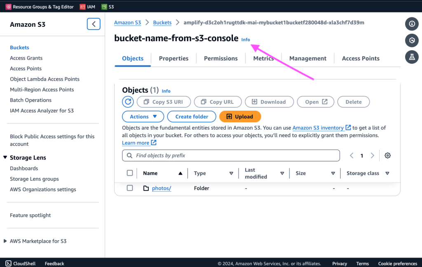Image resolution: width=422 pixels, height=267 pixels.
Task: Open the IAM service shortcut
Action: tap(87, 7)
